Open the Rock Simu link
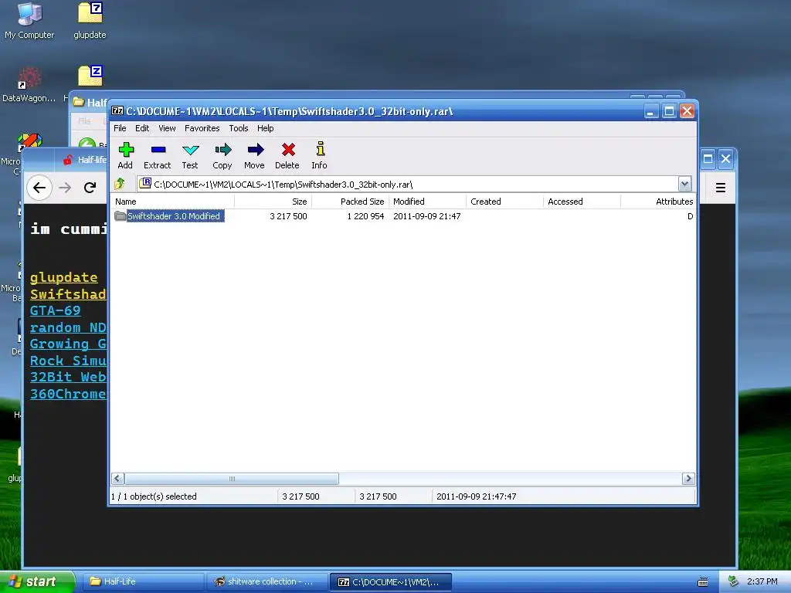Image resolution: width=791 pixels, height=593 pixels. tap(68, 361)
